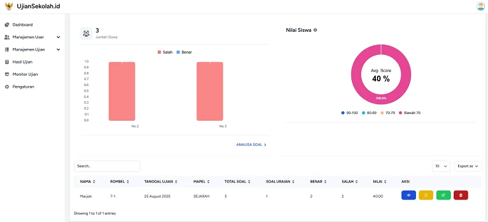Toggle the Salah legend series
The image size is (488, 222).
pos(165,52)
